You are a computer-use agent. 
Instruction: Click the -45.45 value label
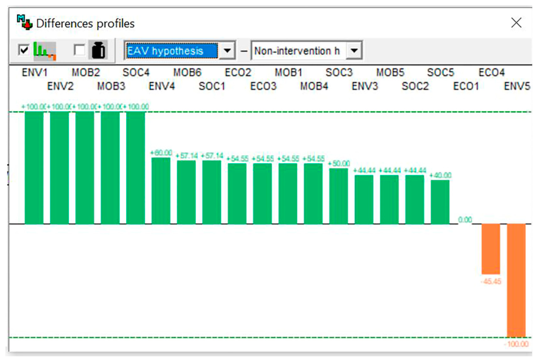[491, 281]
